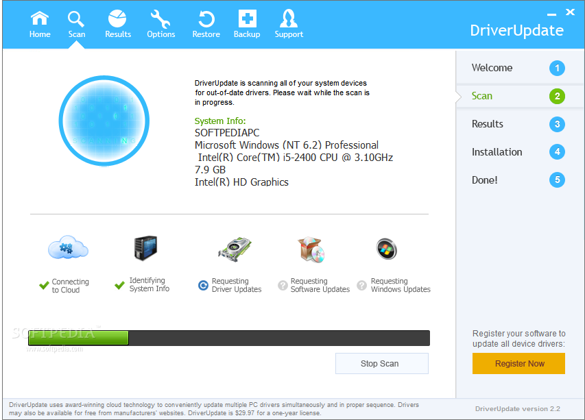Open the Options wrench icon
This screenshot has width=585, height=420.
point(160,19)
